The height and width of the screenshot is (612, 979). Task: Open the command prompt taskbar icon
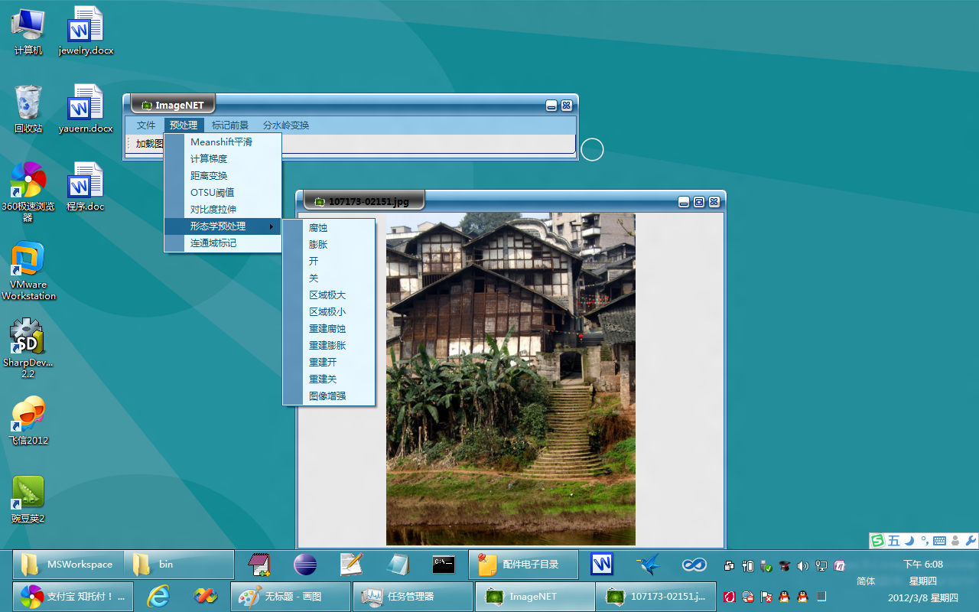[x=444, y=565]
